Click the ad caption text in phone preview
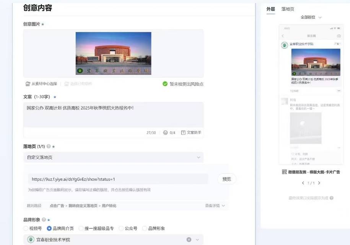This screenshot has width=350, height=245. (315, 81)
